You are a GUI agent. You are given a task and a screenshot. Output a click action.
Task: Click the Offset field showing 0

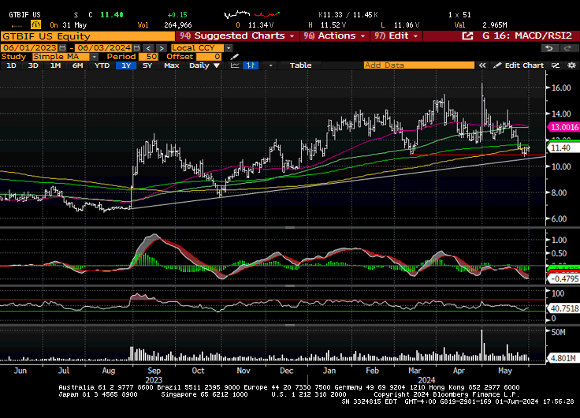pyautogui.click(x=209, y=57)
